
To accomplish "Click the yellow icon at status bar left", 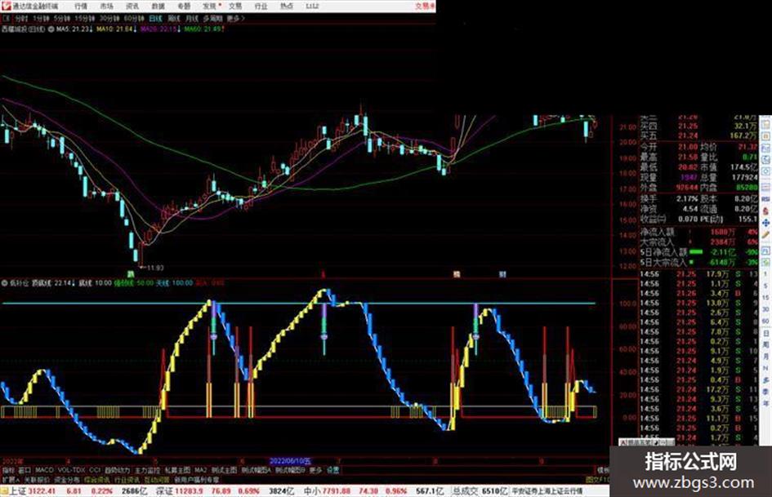I will [4, 490].
